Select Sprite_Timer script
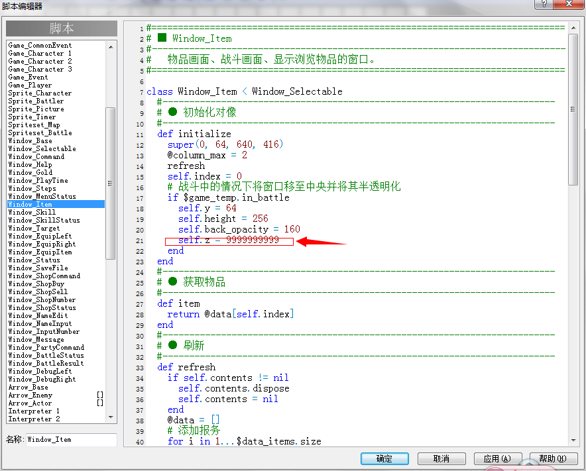 click(x=32, y=117)
